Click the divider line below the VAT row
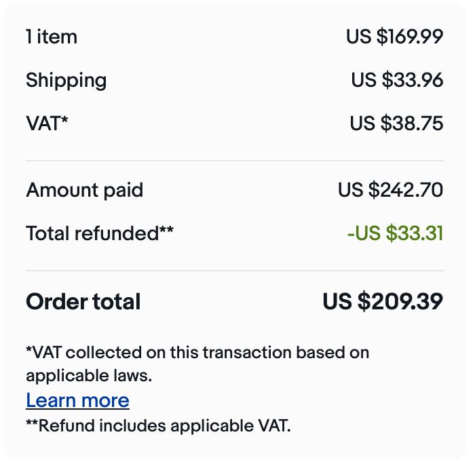The width and height of the screenshot is (475, 464). (x=235, y=161)
